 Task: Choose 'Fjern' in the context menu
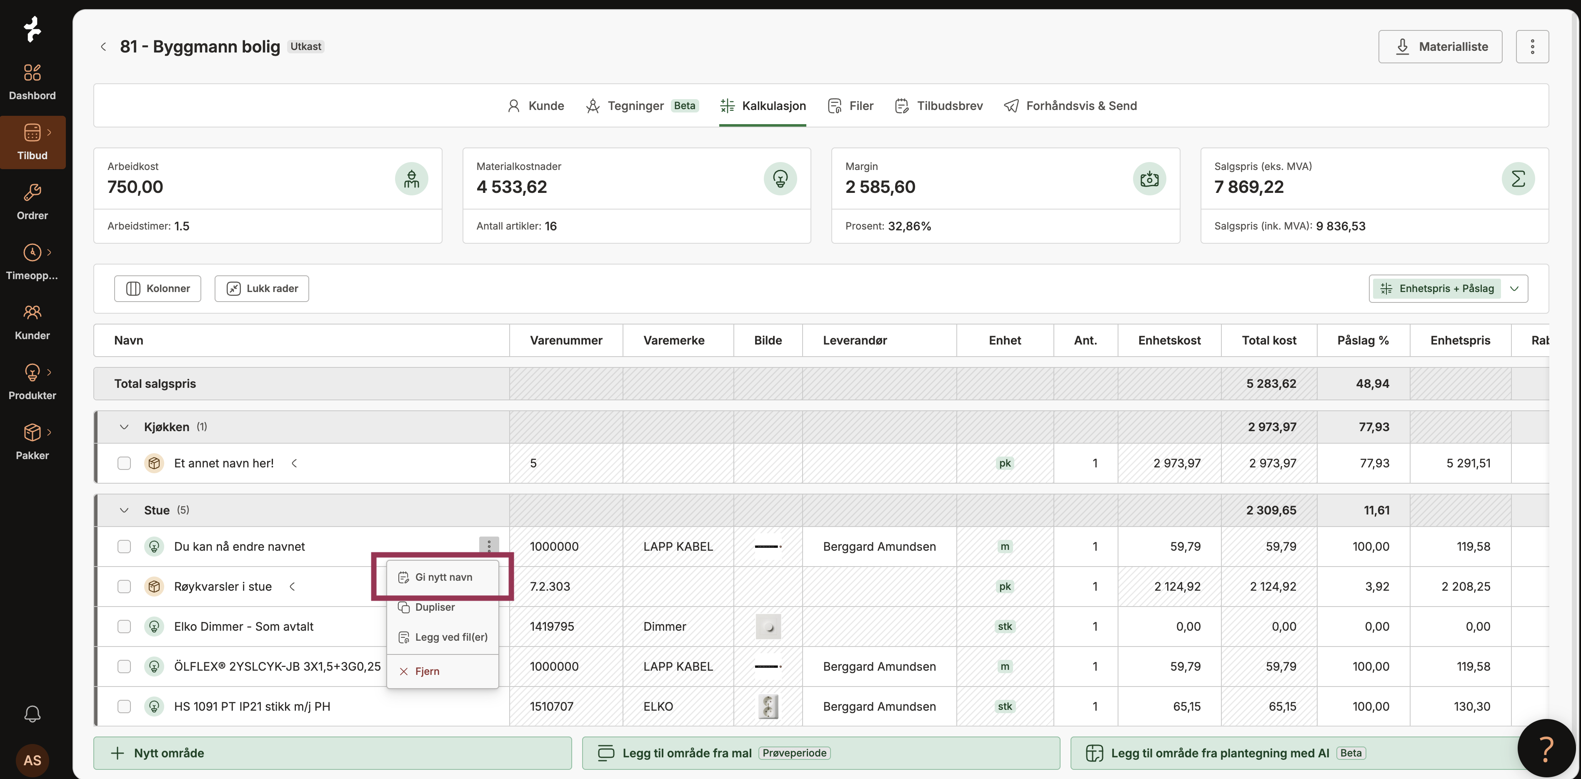[443, 671]
